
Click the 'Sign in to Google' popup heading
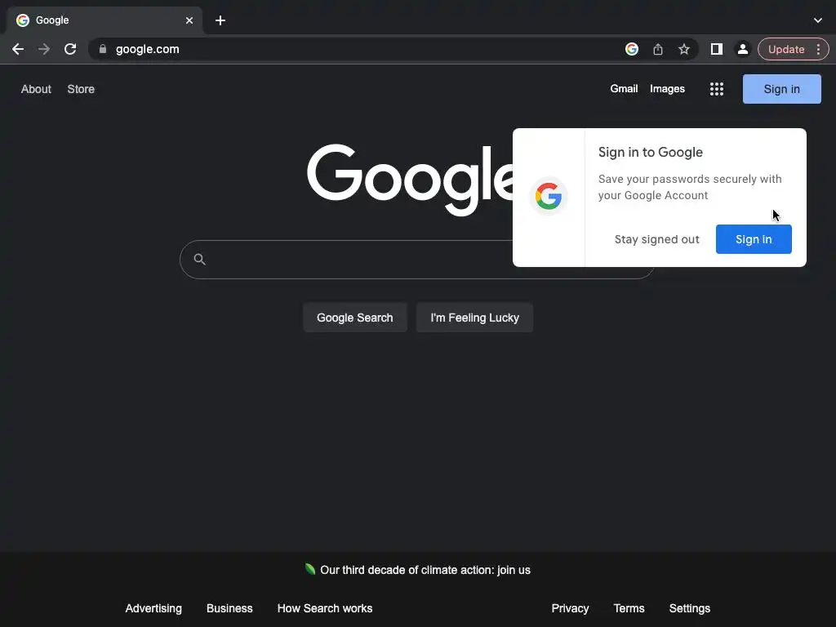coord(651,153)
